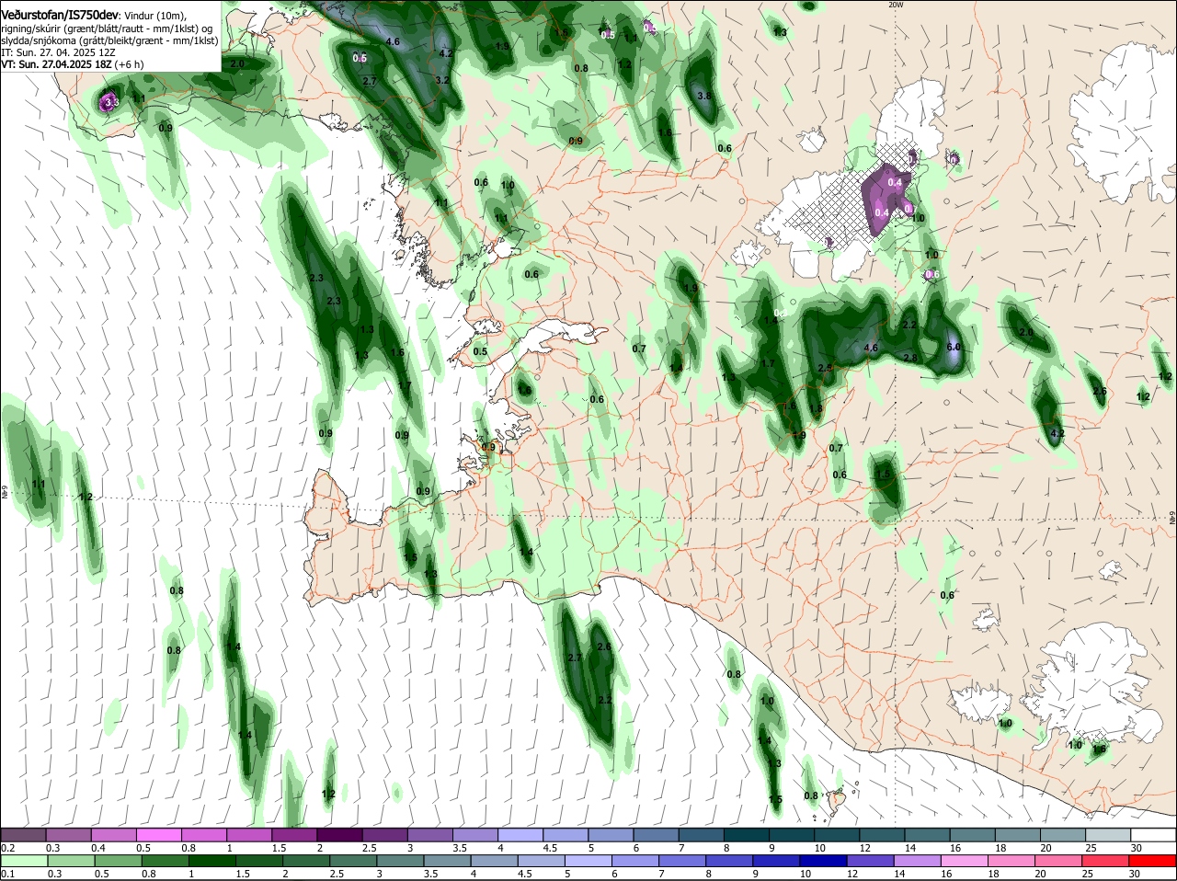The width and height of the screenshot is (1177, 881).
Task: Pick the darkest purple swatch right of 2 in the snow legend
Action: (x=339, y=834)
